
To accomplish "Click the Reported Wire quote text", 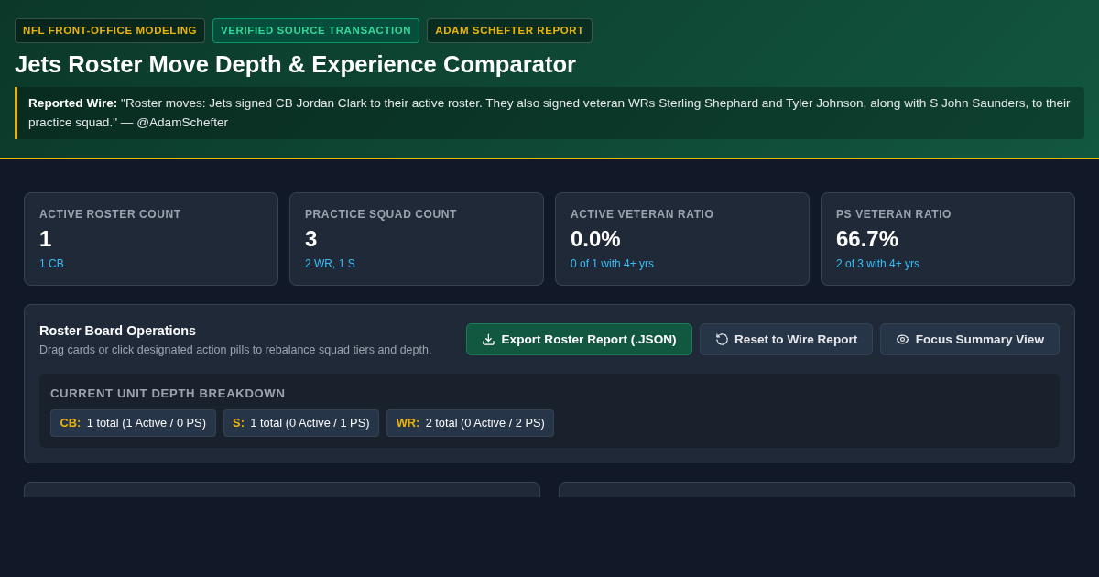I will click(549, 113).
